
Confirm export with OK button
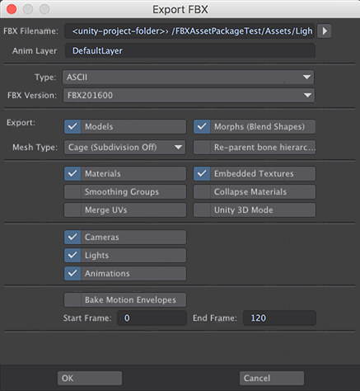pyautogui.click(x=90, y=378)
